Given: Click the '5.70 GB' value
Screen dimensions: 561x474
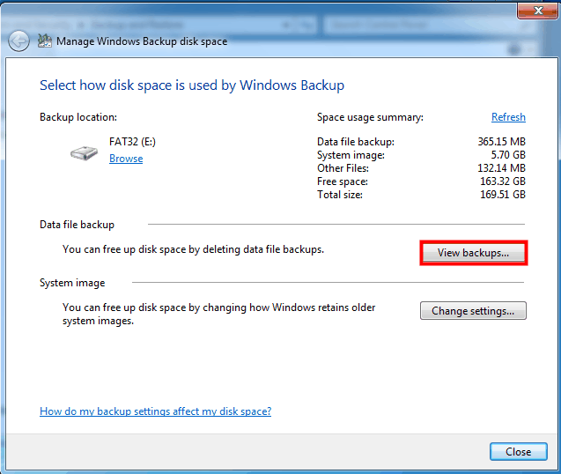Looking at the screenshot, I should coord(508,155).
